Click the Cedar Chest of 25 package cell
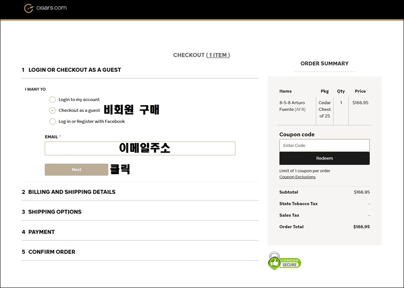Image resolution: width=404 pixels, height=288 pixels. (x=324, y=109)
